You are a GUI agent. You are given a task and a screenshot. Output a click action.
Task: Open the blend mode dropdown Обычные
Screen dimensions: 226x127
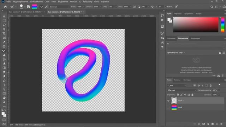[x=182, y=90]
